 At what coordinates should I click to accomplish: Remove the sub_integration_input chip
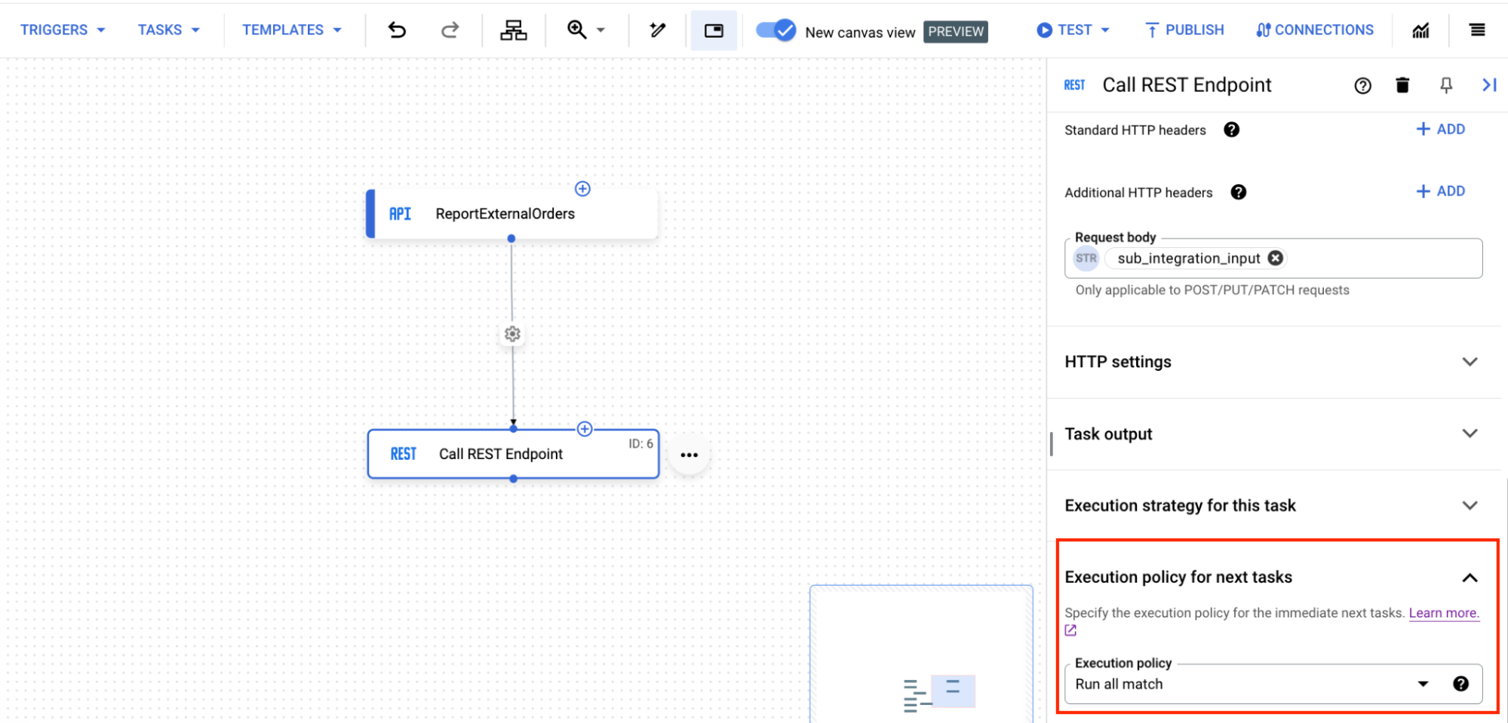pyautogui.click(x=1276, y=258)
